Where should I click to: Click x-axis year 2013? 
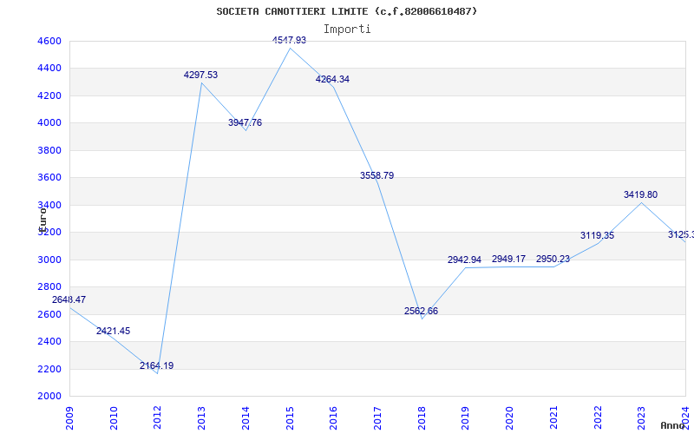[x=201, y=418]
